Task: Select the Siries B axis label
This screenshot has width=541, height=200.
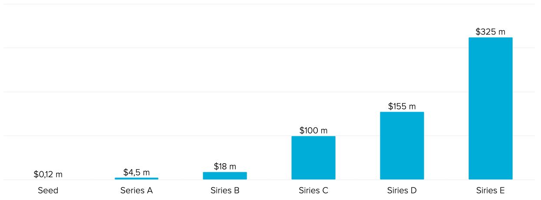Action: 225,190
